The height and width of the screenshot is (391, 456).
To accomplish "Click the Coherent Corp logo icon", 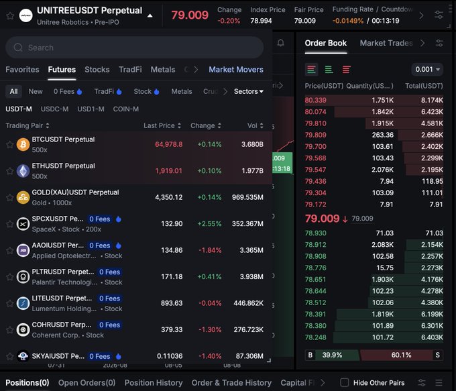I will coord(23,330).
